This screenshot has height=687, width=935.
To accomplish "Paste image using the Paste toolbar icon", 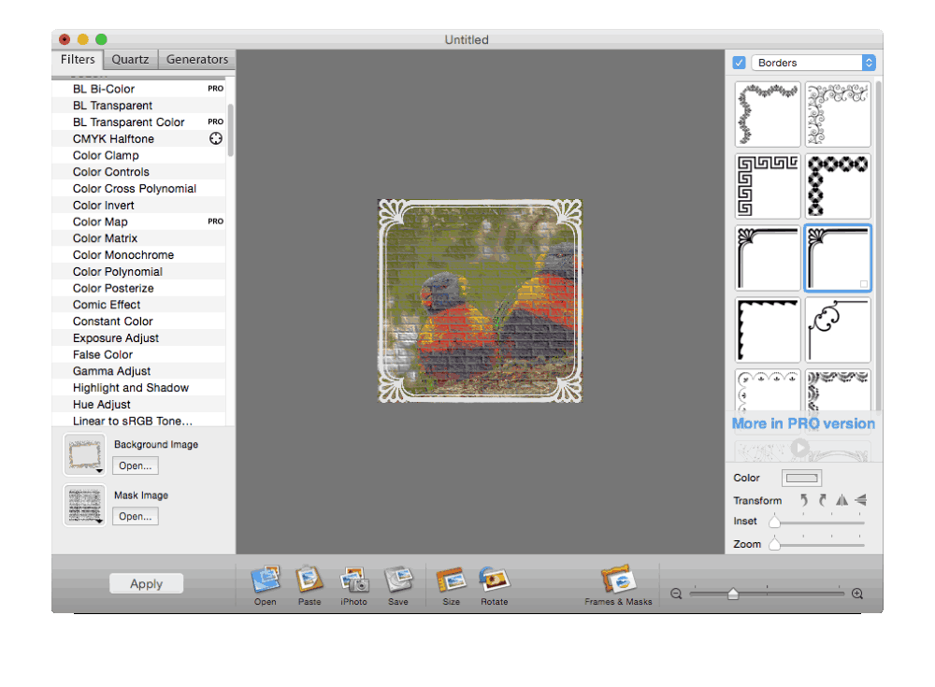I will coord(309,585).
